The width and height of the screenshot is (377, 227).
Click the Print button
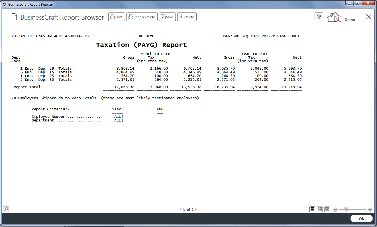(117, 17)
